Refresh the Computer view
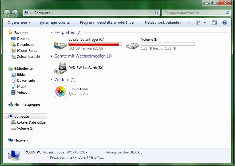The image size is (235, 166). (156, 13)
